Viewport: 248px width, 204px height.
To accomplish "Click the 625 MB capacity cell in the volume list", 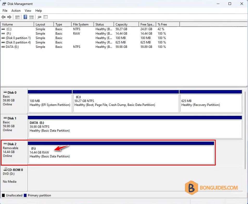I will pos(120,42).
